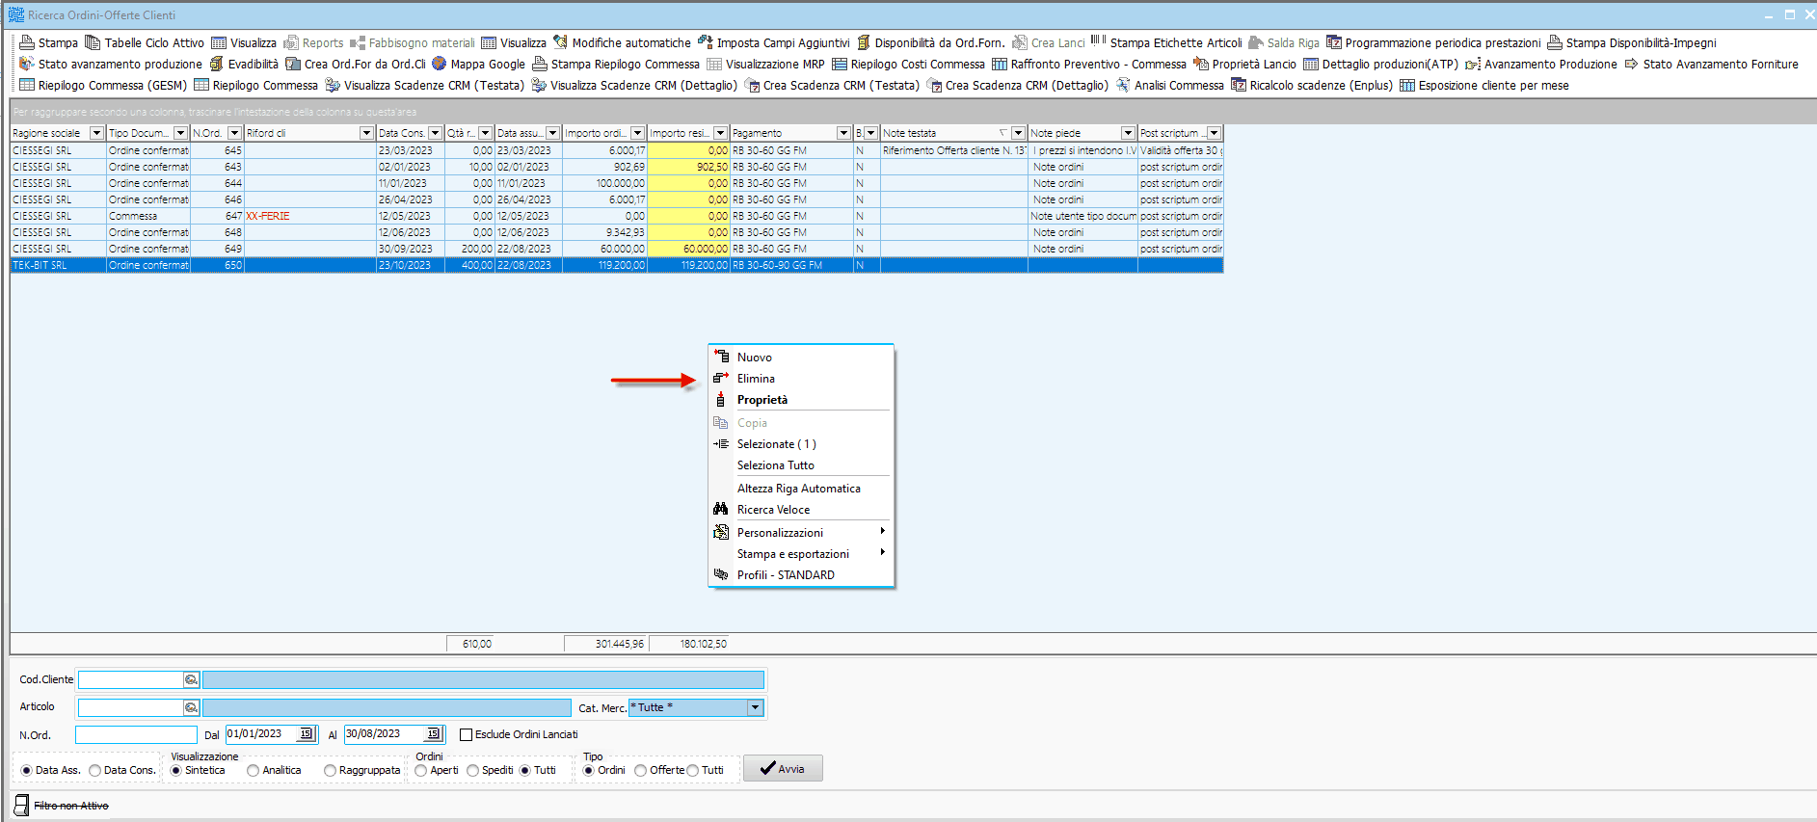Open Mappa Google globe icon
The image size is (1817, 822).
[x=440, y=64]
